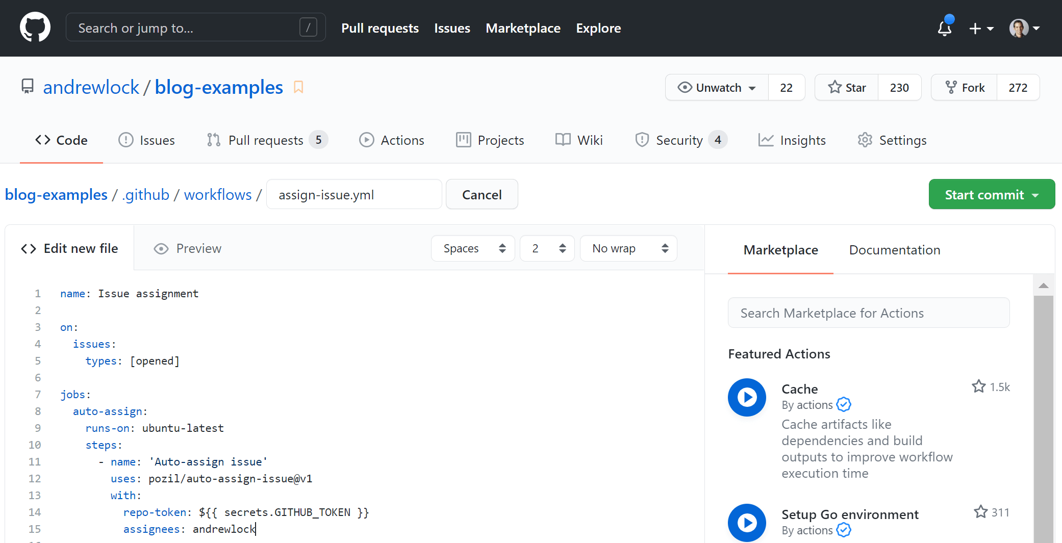Image resolution: width=1062 pixels, height=543 pixels.
Task: Click the Cache action play icon
Action: (747, 397)
